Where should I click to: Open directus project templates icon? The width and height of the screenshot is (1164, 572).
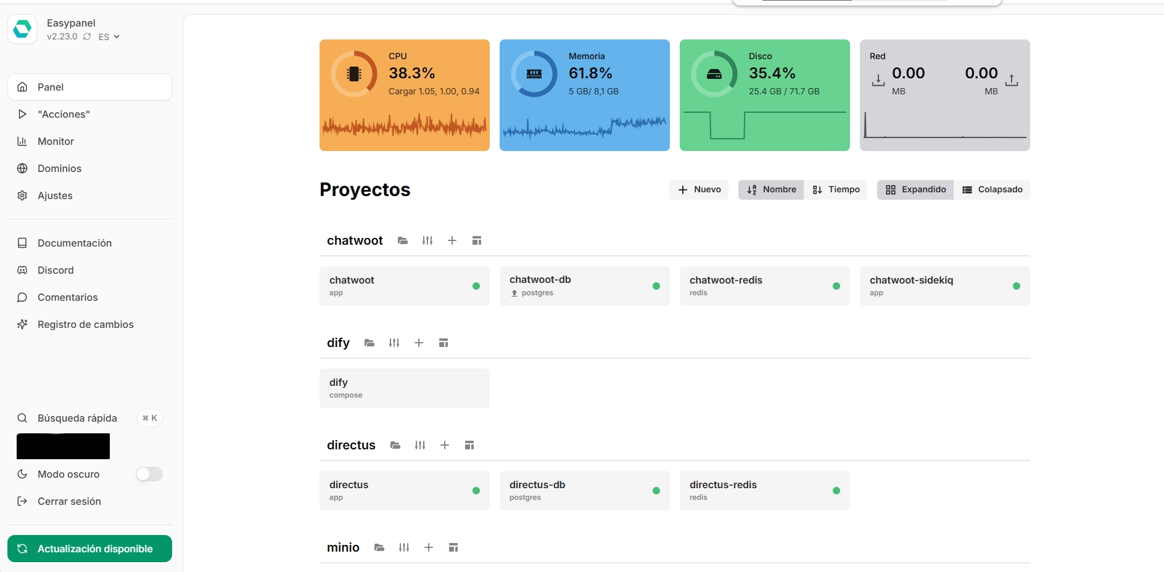pyautogui.click(x=469, y=445)
